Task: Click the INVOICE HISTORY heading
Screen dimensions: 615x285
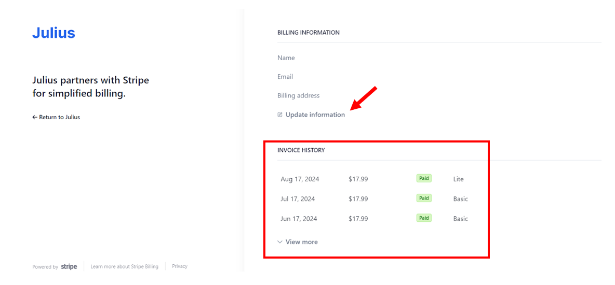Action: tap(301, 150)
